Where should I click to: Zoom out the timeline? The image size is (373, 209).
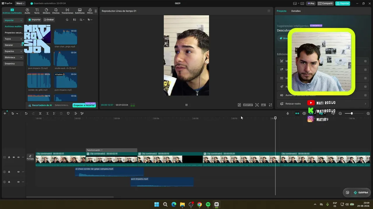point(340,113)
